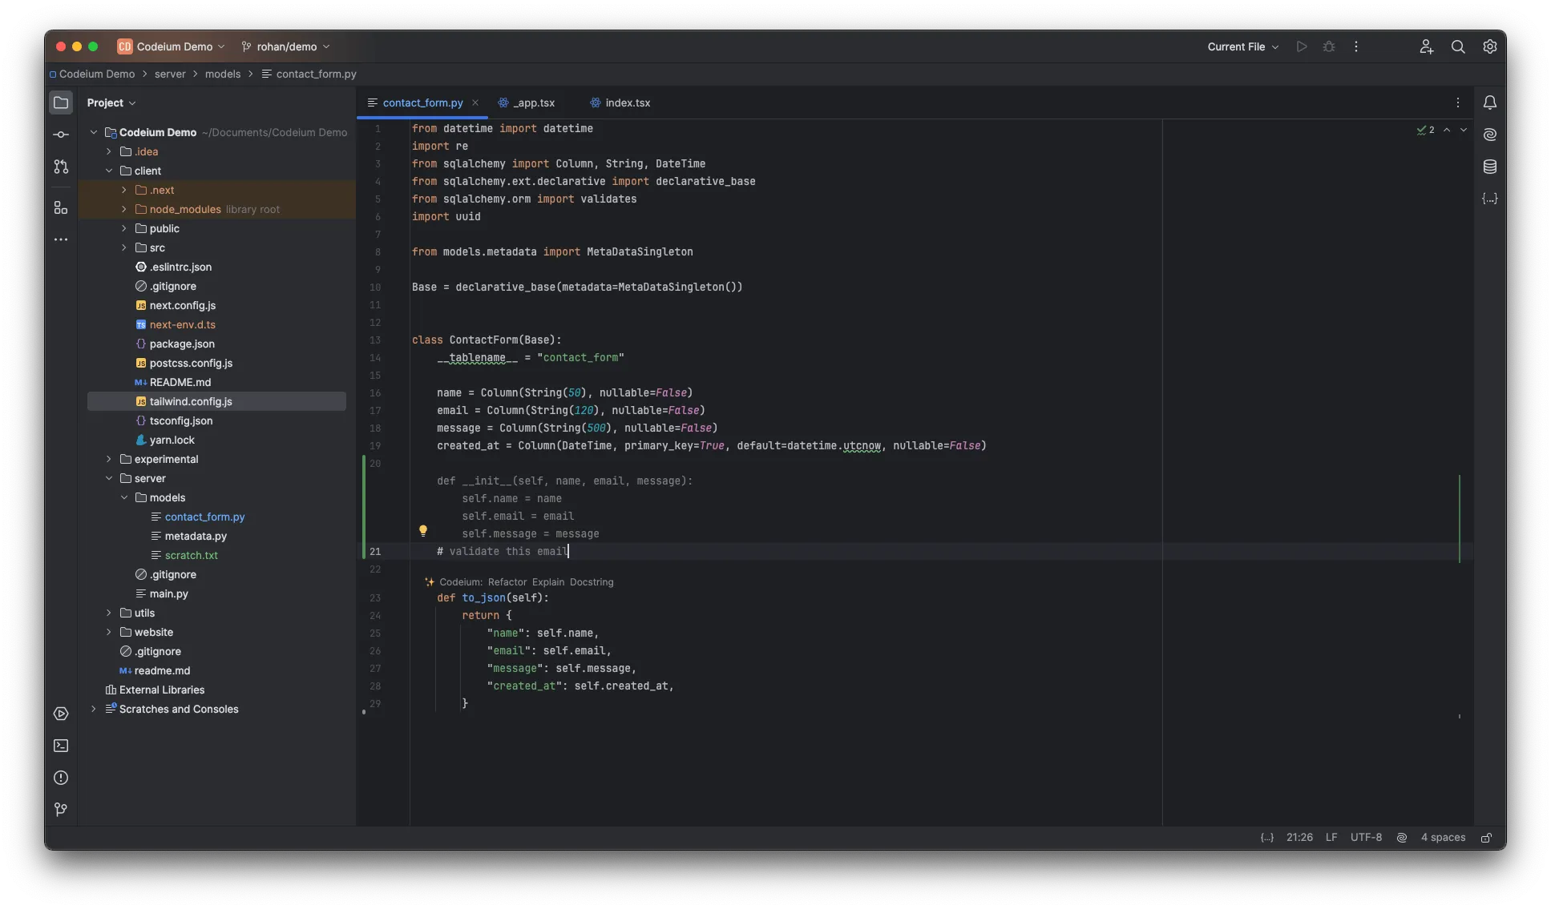The width and height of the screenshot is (1551, 909).
Task: Click the curly braces widget in status bar
Action: 1266,838
